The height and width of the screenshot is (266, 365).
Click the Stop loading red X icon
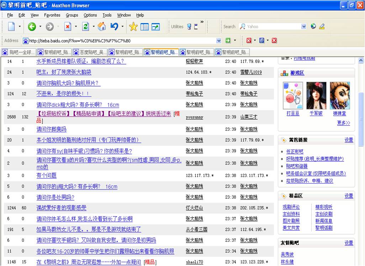coord(67,27)
